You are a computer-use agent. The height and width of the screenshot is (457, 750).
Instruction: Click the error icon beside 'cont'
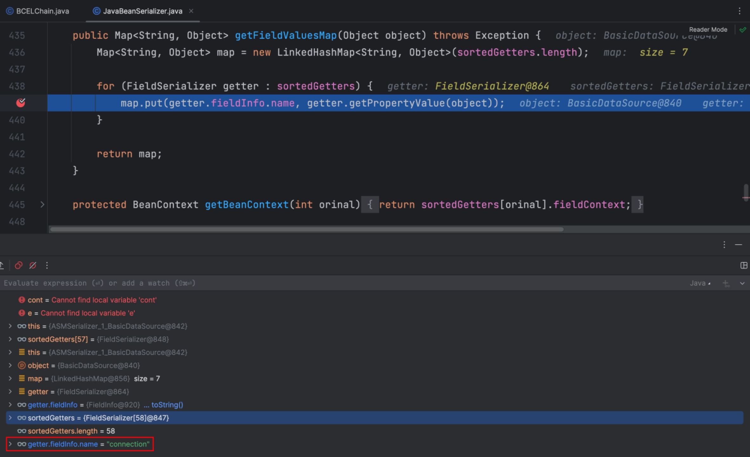coord(22,300)
